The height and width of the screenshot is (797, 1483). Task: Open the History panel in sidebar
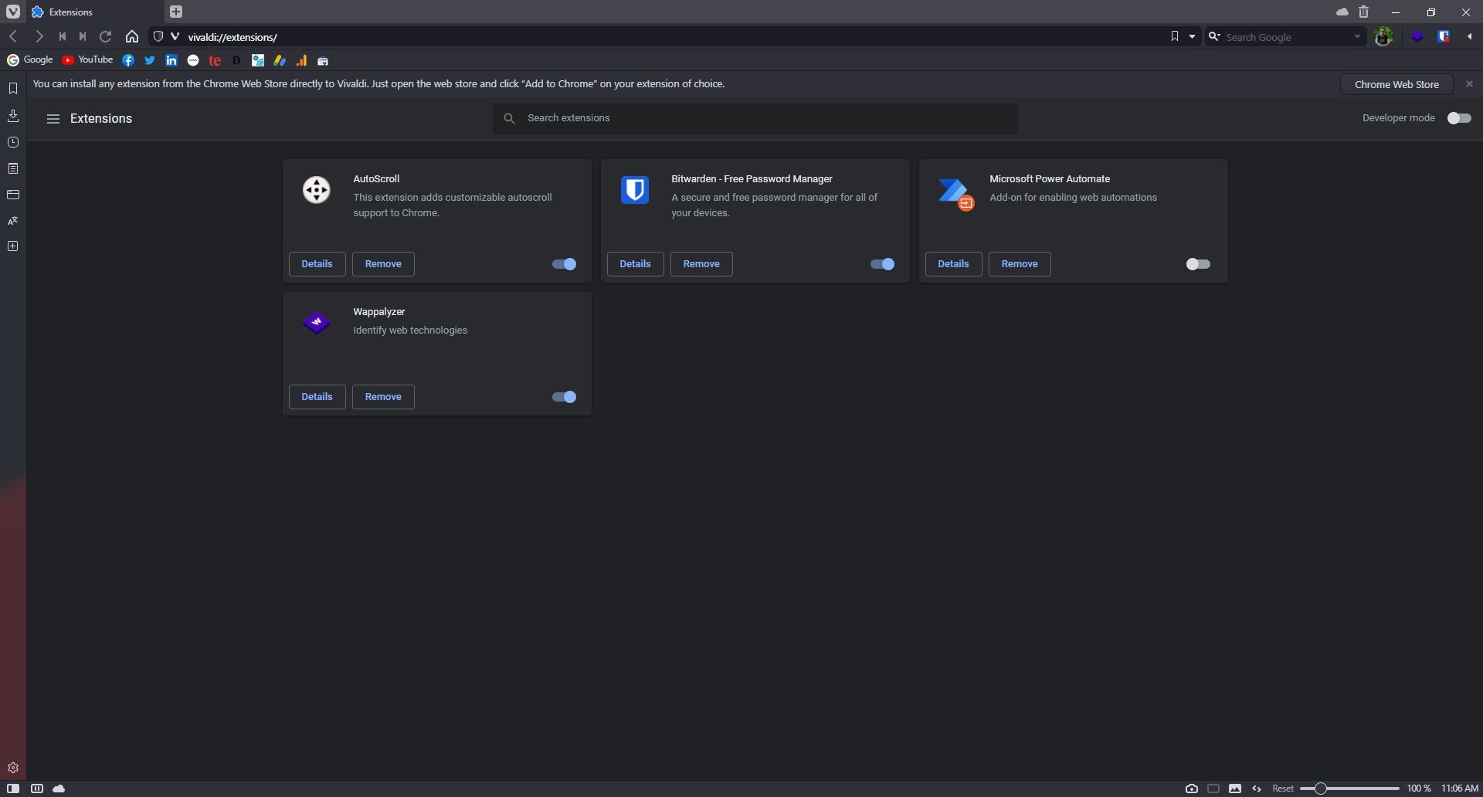13,143
